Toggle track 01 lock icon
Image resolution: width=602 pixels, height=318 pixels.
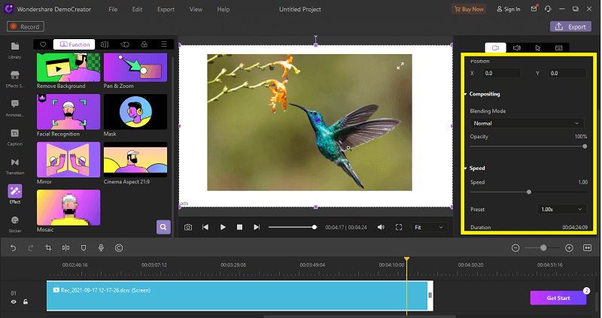click(26, 302)
